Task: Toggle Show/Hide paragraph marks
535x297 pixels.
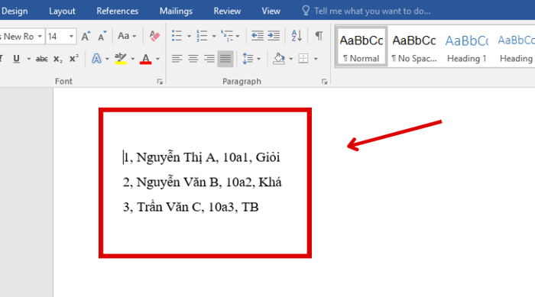Action: coord(319,36)
